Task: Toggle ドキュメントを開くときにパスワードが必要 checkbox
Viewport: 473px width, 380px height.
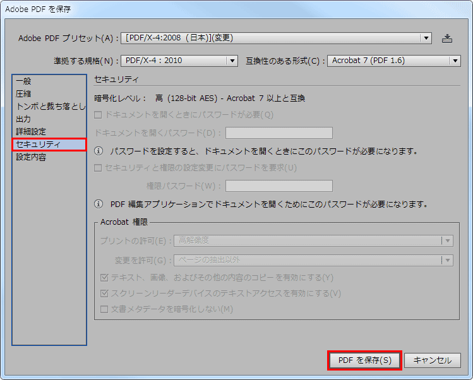Action: tap(98, 115)
